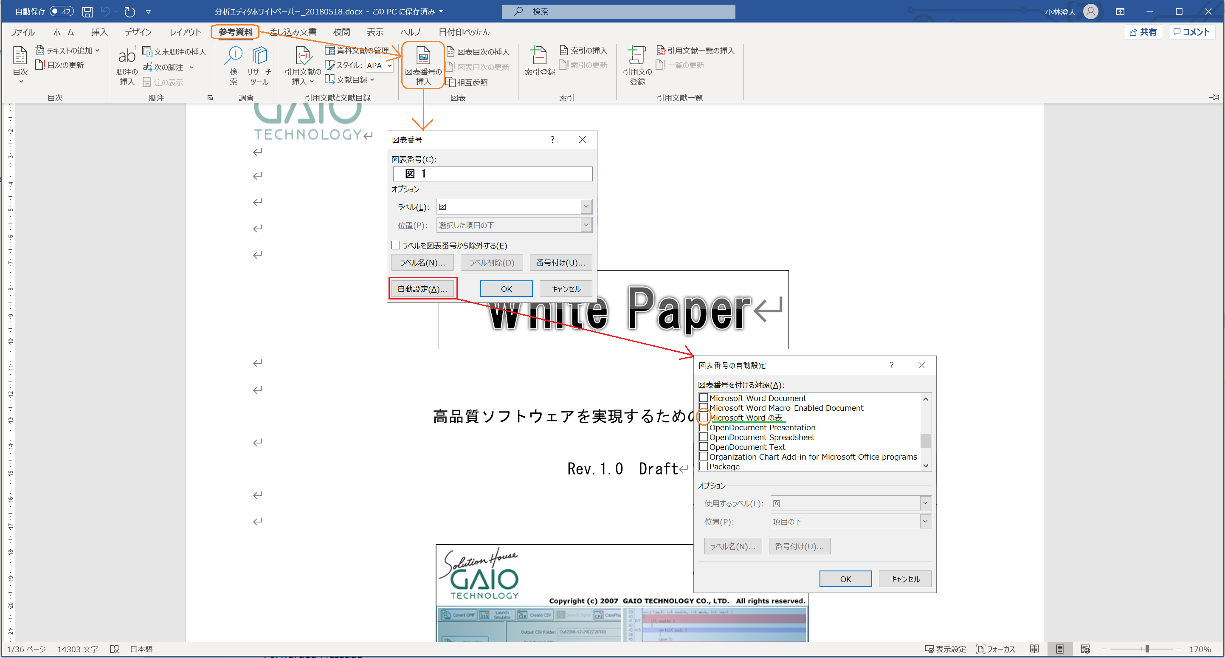Click キャンセル in 図表番号 dialog
This screenshot has width=1225, height=658.
tap(566, 289)
